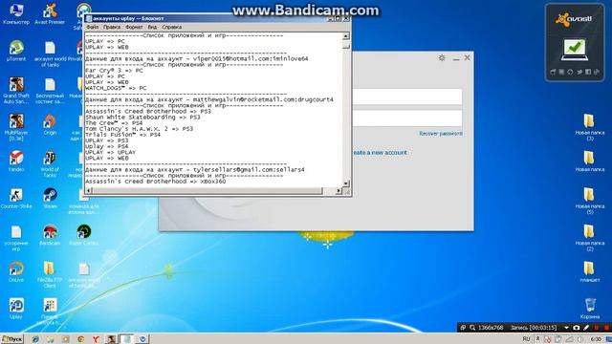Viewport: 612px width, 344px height.
Task: Launch Avast Premier from desktop
Action: pos(50,14)
